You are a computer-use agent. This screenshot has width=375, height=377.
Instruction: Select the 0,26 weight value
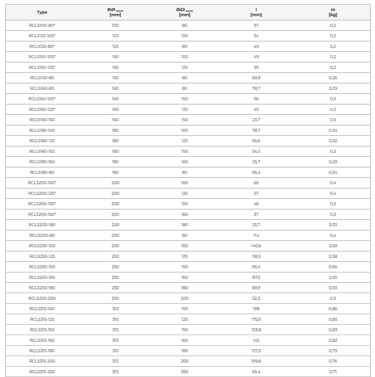(333, 78)
